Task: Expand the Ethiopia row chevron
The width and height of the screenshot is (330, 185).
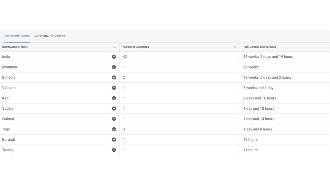Action: pos(114,78)
